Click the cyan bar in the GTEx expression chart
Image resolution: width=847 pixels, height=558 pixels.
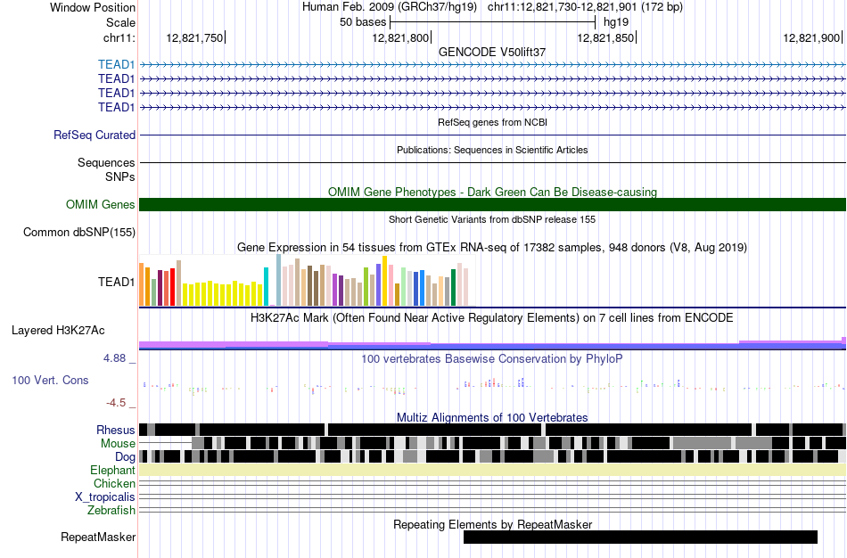[266, 287]
